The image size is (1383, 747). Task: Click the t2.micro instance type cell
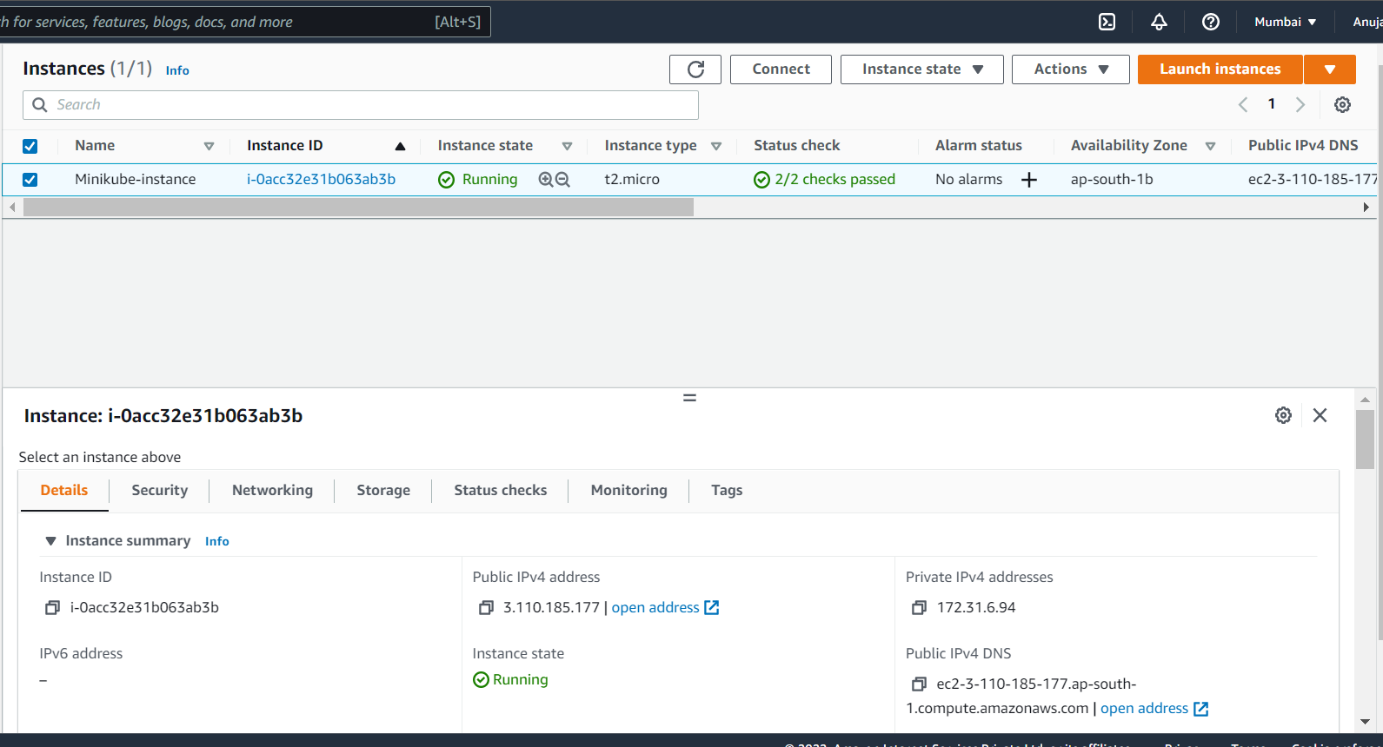click(632, 180)
